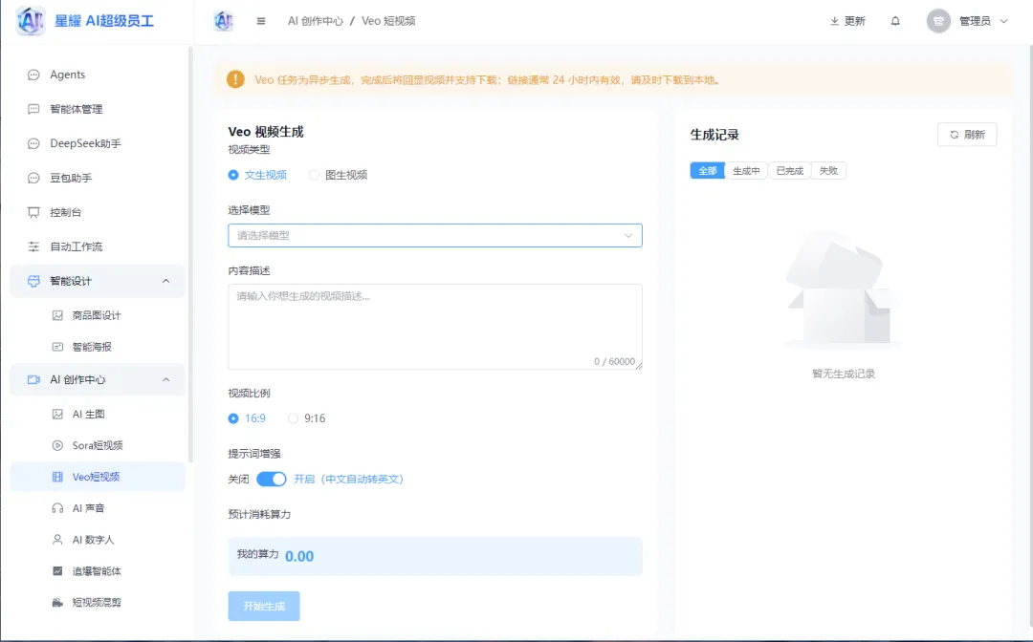Click the 刷新 button in 生成记录
This screenshot has width=1033, height=642.
[x=967, y=134]
